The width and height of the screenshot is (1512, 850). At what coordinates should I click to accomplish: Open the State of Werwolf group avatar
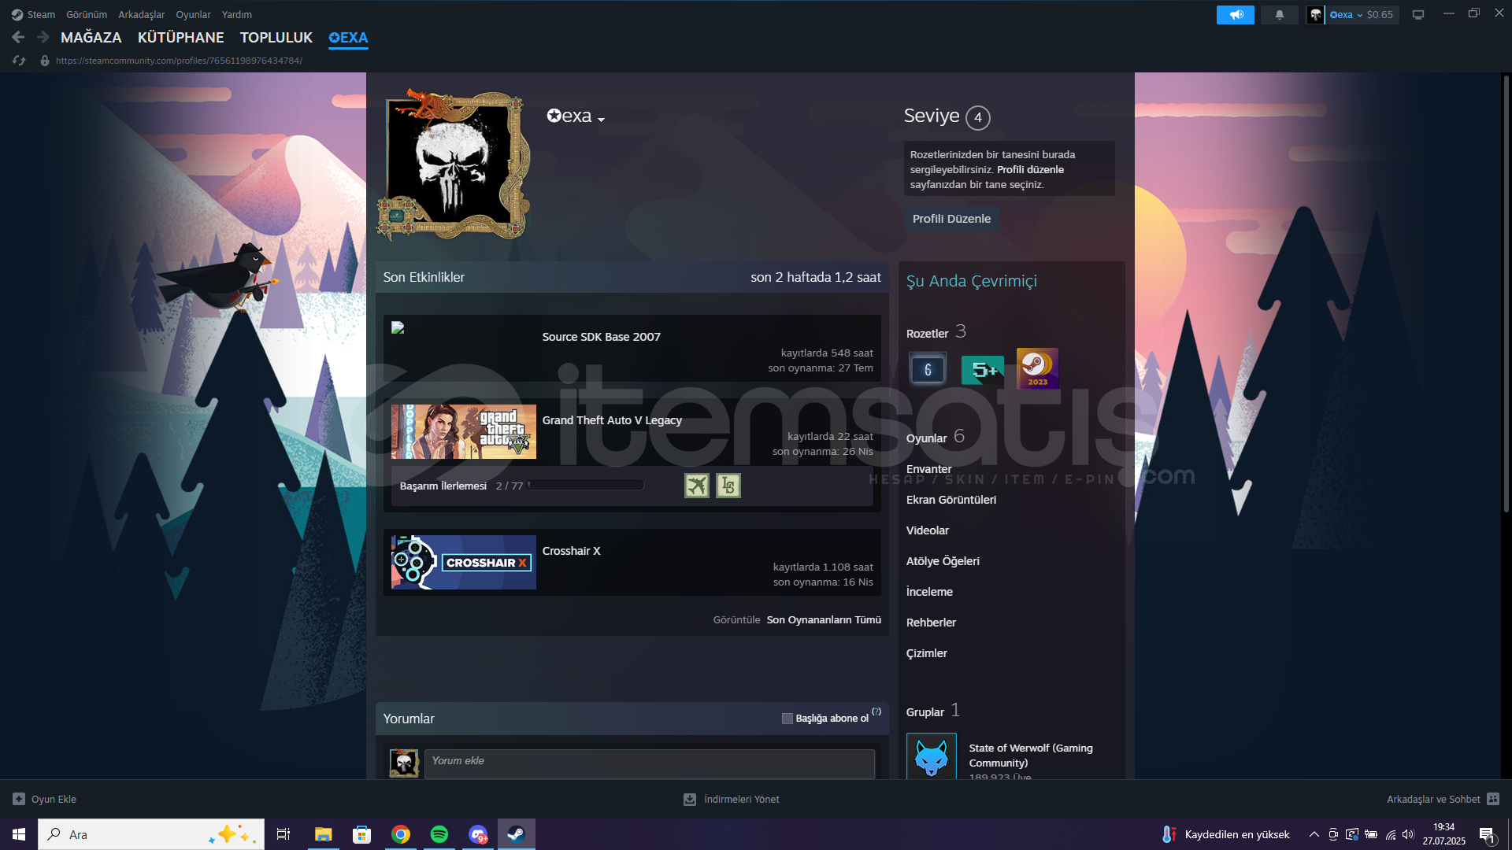932,757
